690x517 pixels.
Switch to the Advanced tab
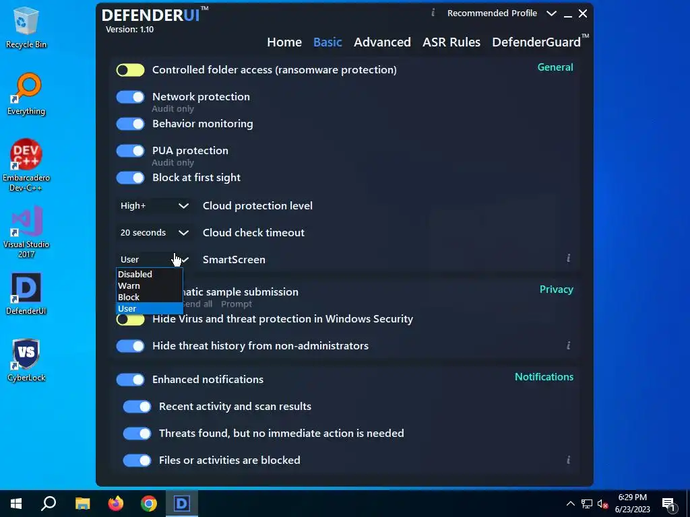[x=382, y=42]
